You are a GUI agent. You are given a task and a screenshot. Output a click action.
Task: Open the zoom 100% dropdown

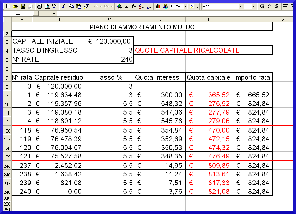pos(185,6)
